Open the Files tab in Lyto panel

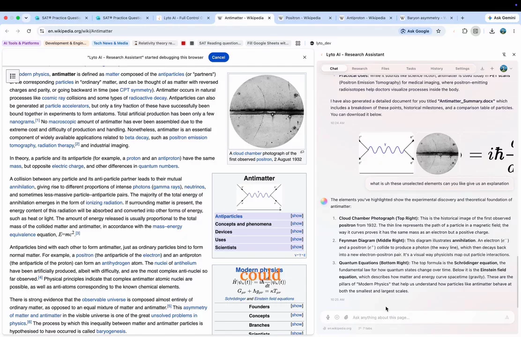click(385, 68)
